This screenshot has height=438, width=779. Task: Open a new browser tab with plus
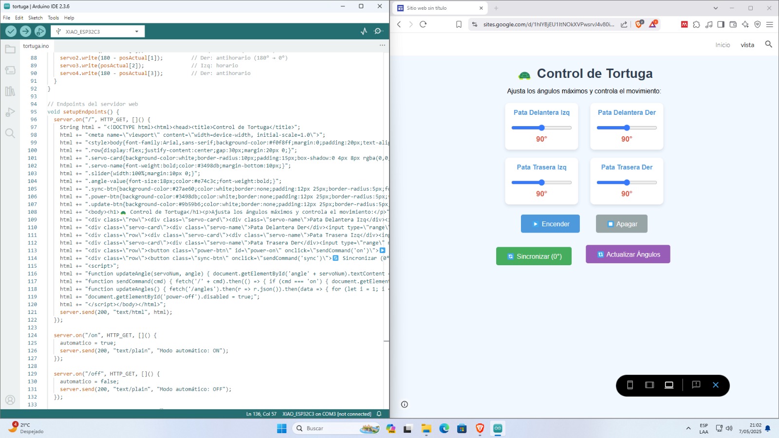pyautogui.click(x=496, y=8)
